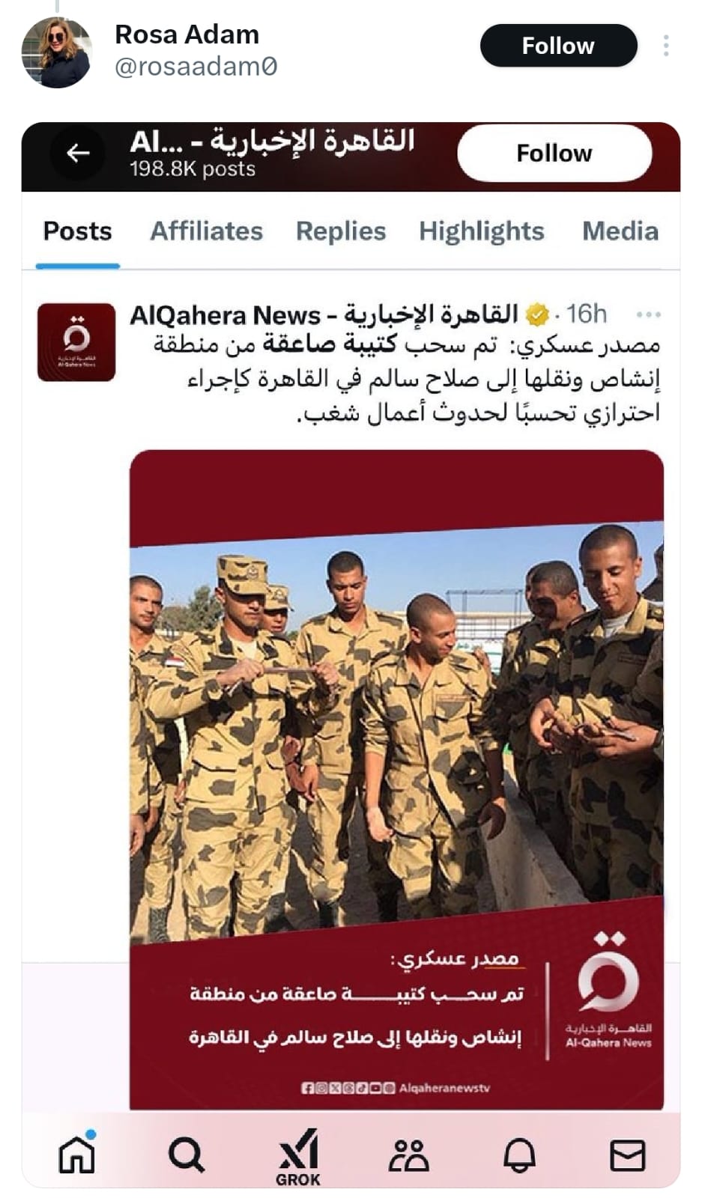Viewport: 702px width, 1198px height.
Task: Open the Messages envelope icon
Action: click(628, 1155)
